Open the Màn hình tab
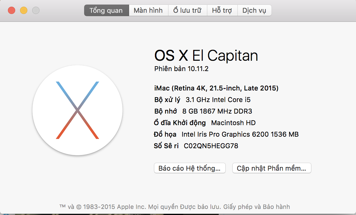 [148, 10]
